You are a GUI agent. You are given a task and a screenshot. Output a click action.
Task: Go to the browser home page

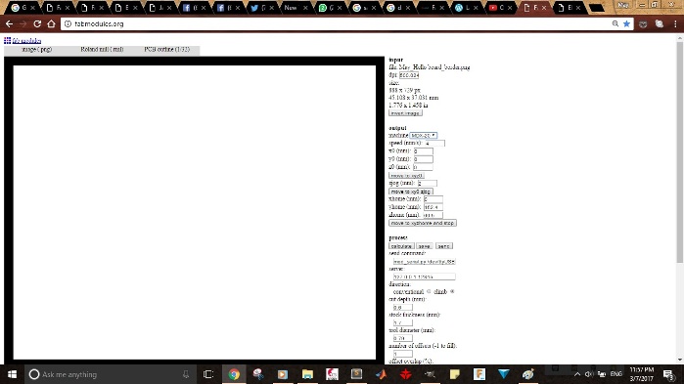[x=51, y=24]
